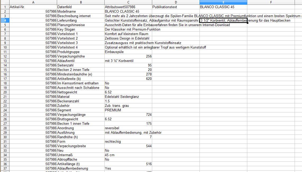Select row 12 header
302x172 pixels.
tap(5, 56)
